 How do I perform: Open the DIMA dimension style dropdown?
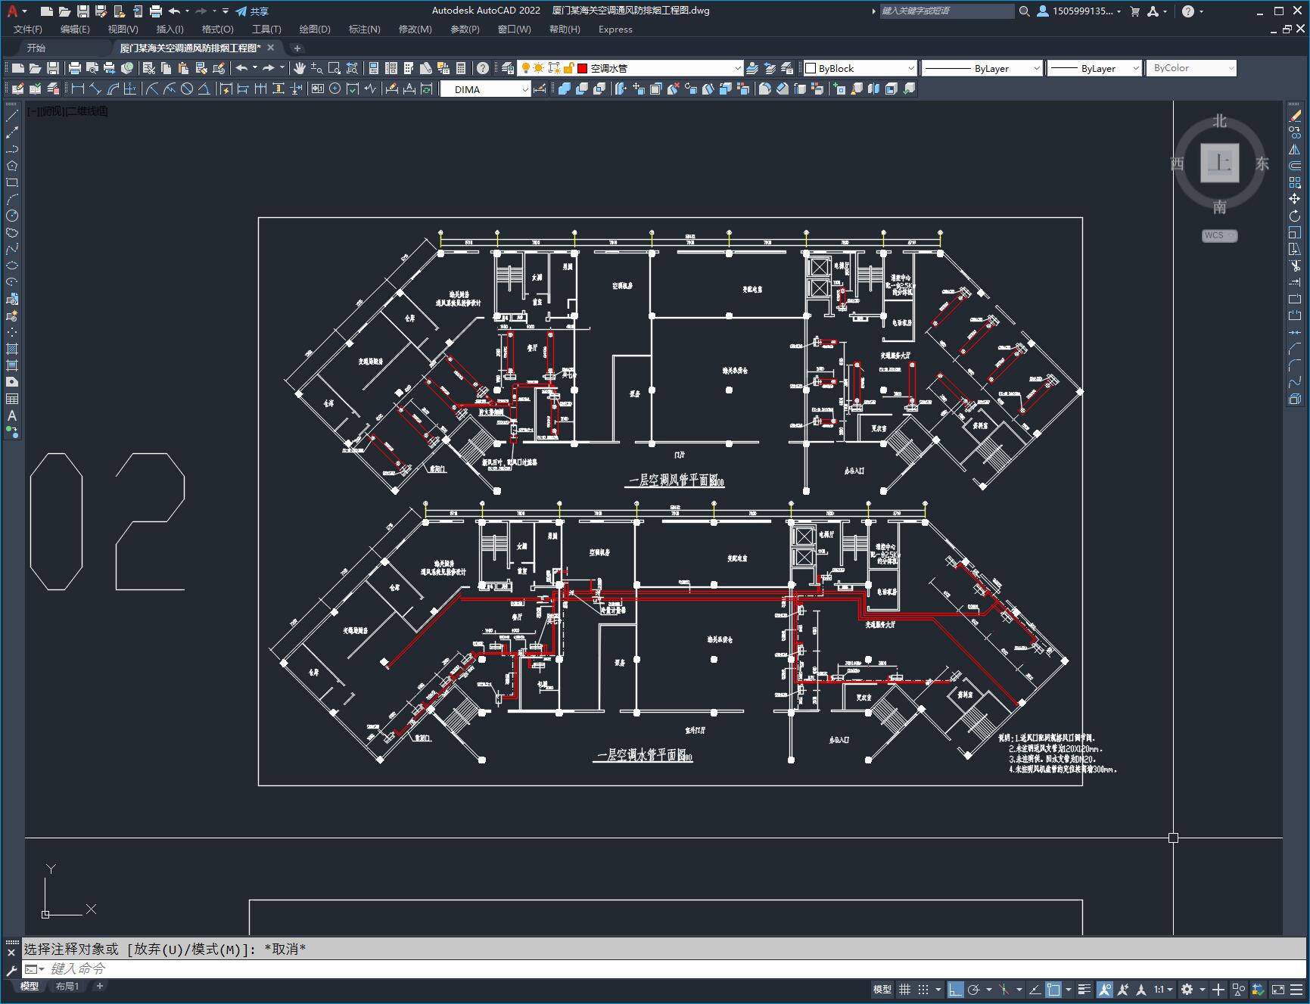(x=486, y=89)
